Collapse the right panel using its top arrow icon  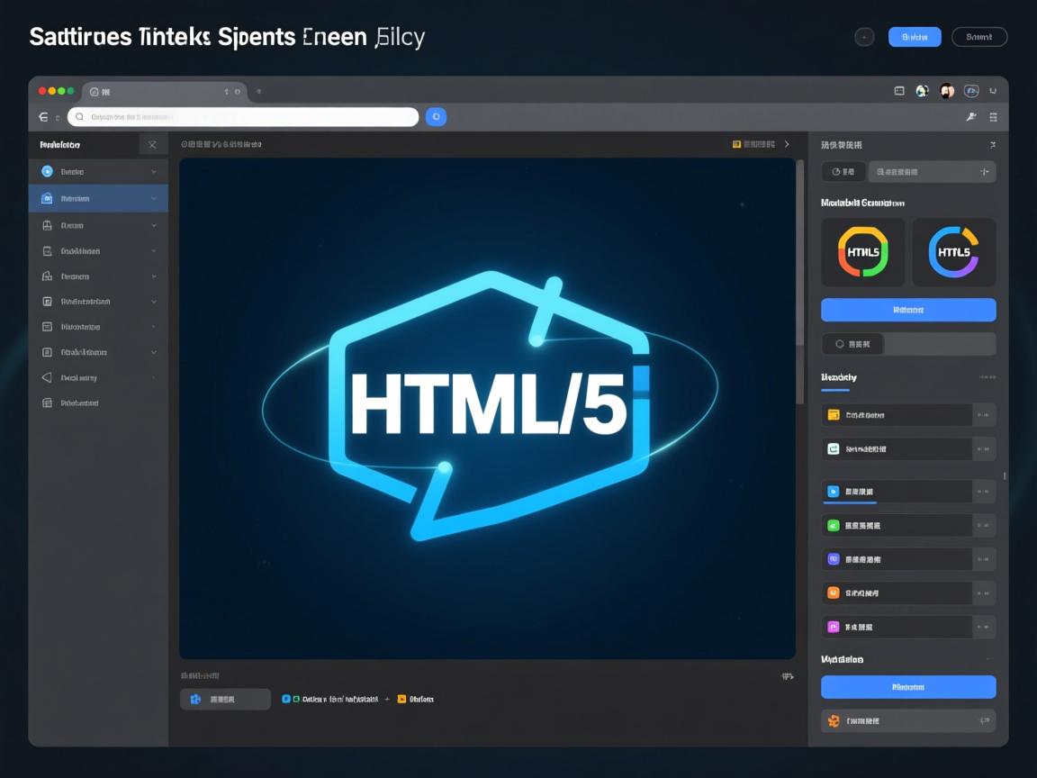(x=993, y=144)
